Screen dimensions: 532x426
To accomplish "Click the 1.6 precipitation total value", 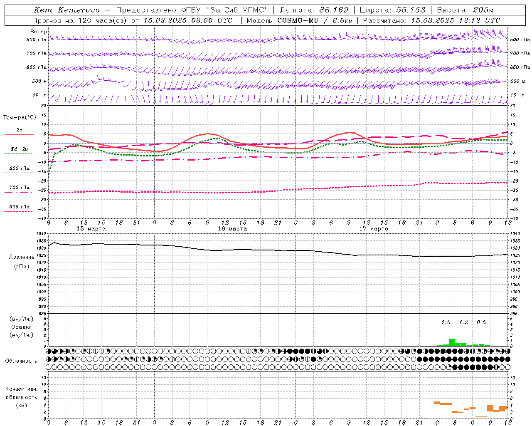I will pyautogui.click(x=446, y=322).
